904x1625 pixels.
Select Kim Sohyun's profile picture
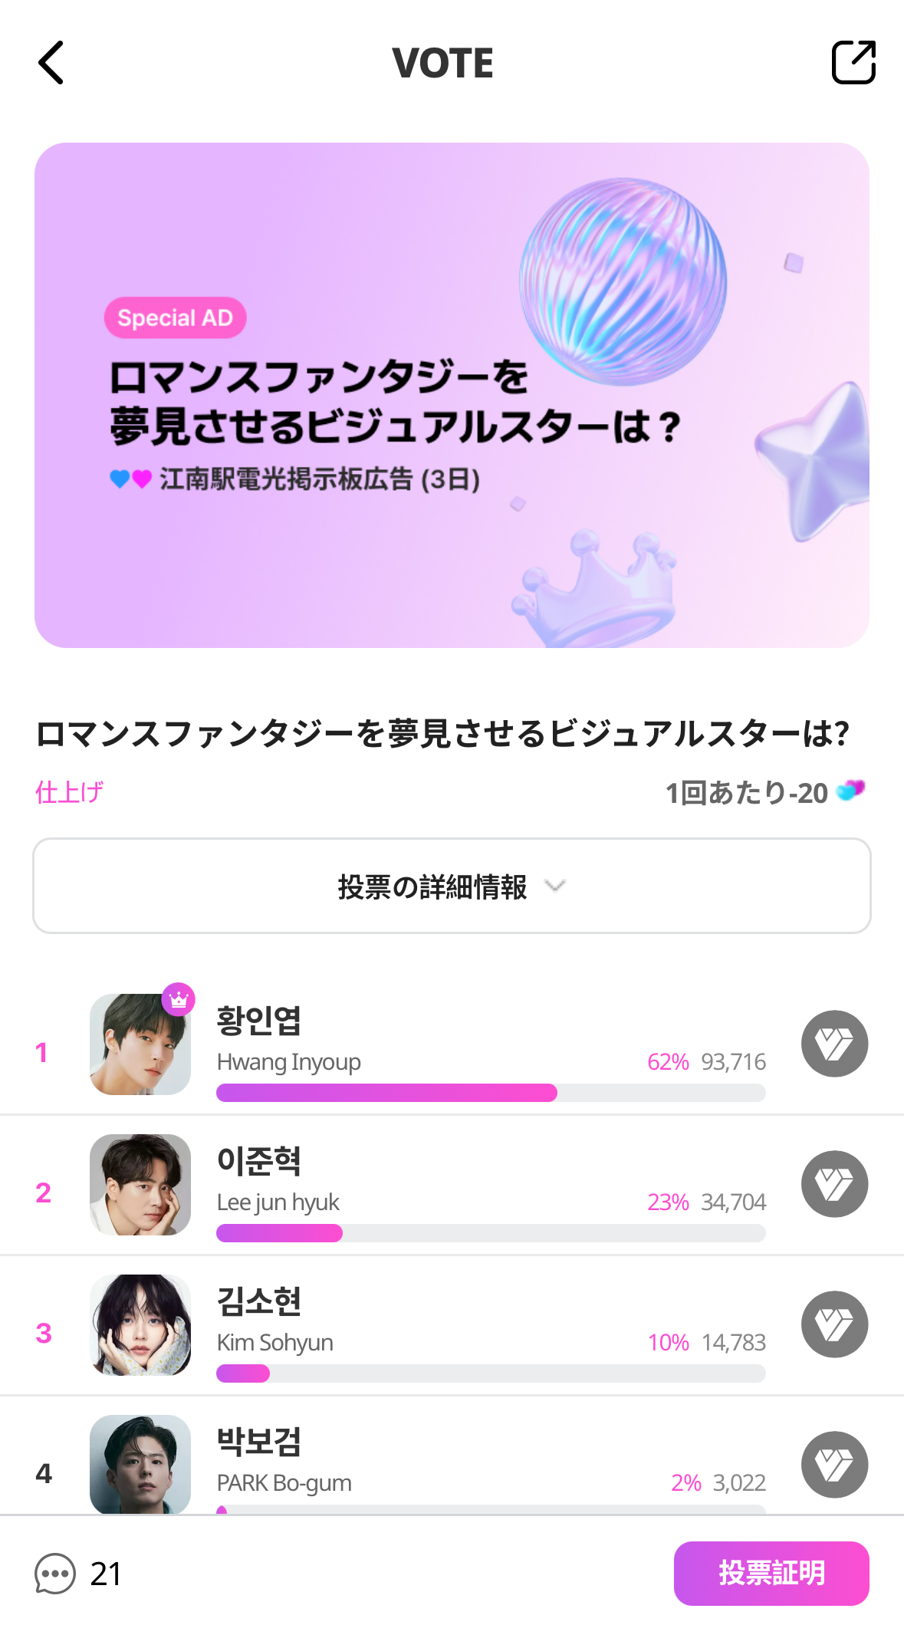click(x=140, y=1325)
